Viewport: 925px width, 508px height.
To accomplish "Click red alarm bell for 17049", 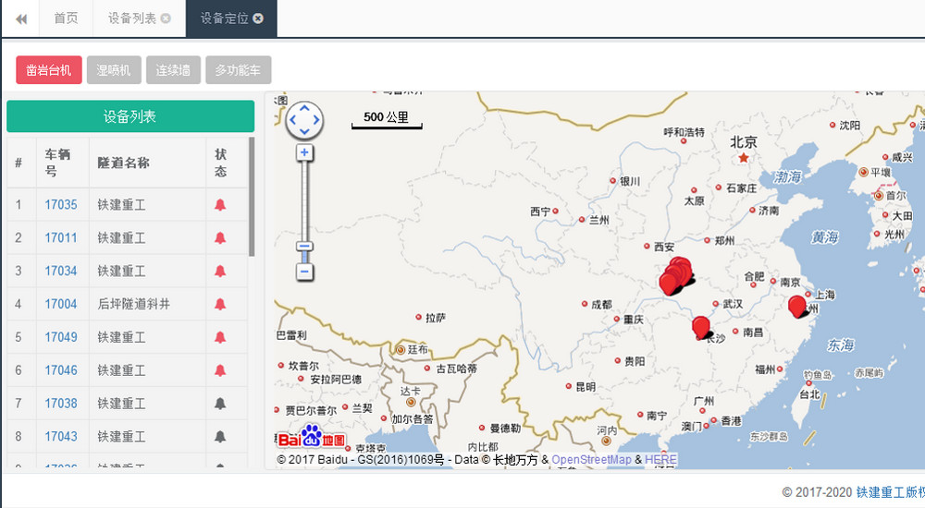I will pyautogui.click(x=220, y=336).
